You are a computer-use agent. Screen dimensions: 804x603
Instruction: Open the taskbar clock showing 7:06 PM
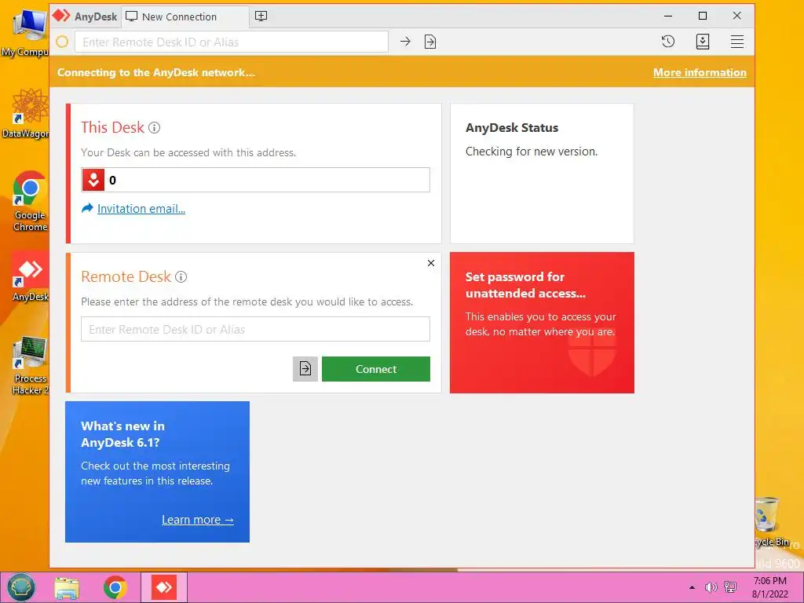tap(769, 587)
